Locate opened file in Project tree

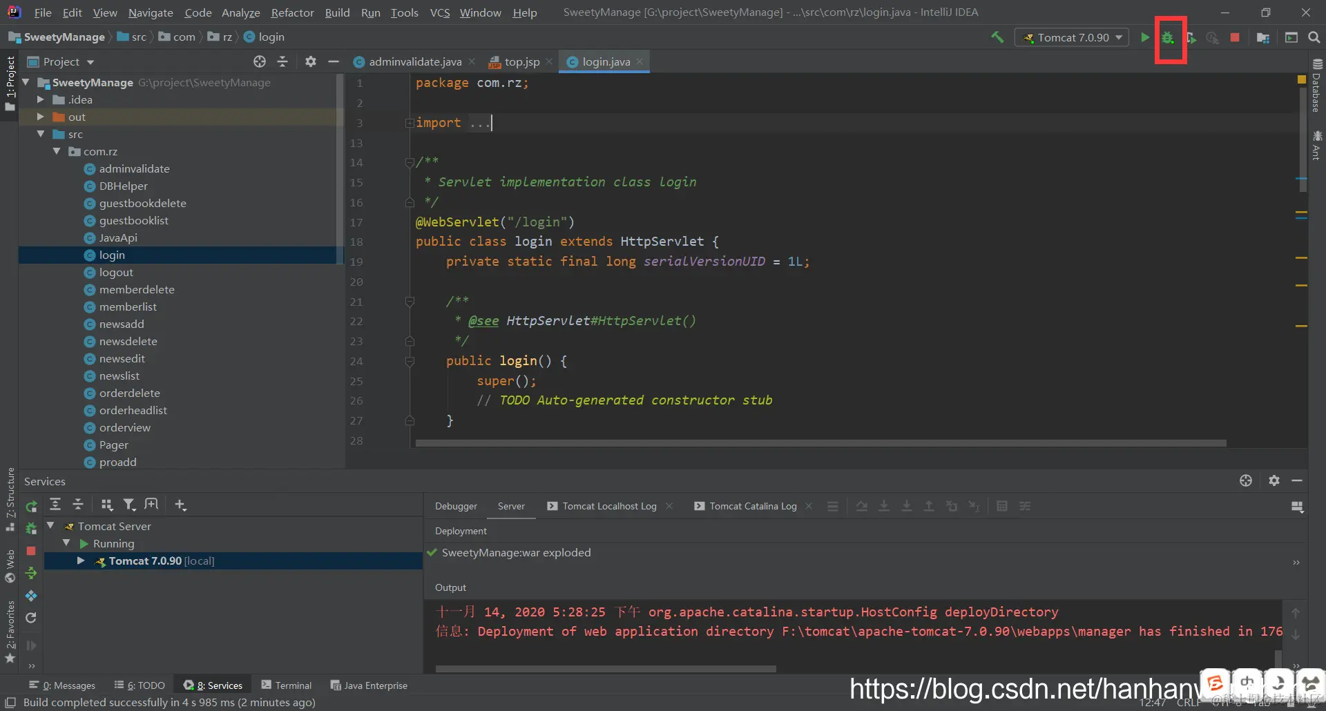point(260,61)
